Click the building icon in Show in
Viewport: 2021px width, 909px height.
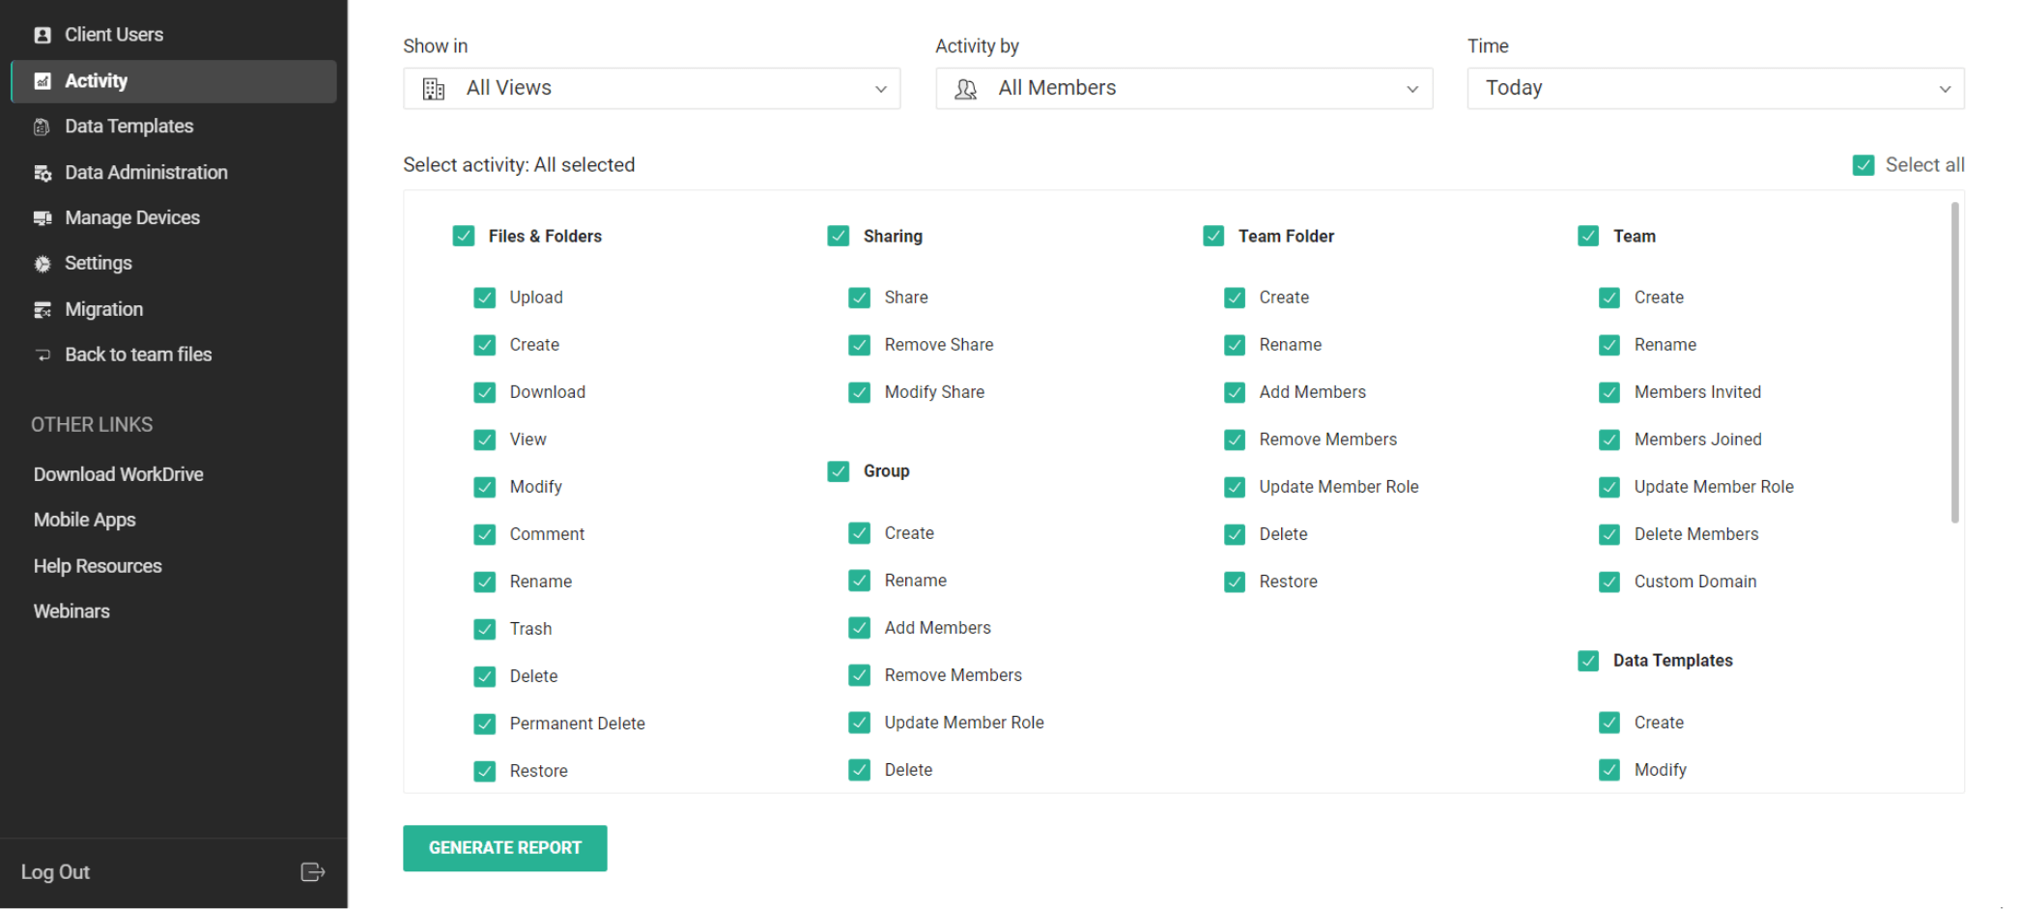click(434, 89)
